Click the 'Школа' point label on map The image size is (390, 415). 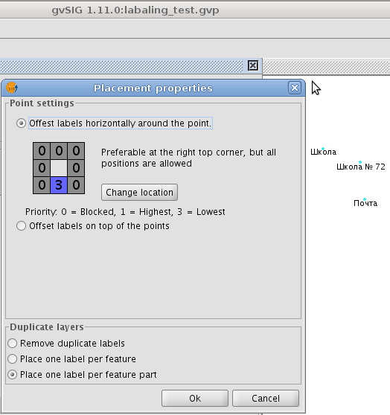(323, 152)
